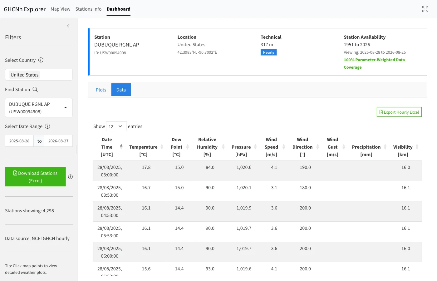Open the Plots tab
Image resolution: width=437 pixels, height=281 pixels.
click(101, 90)
